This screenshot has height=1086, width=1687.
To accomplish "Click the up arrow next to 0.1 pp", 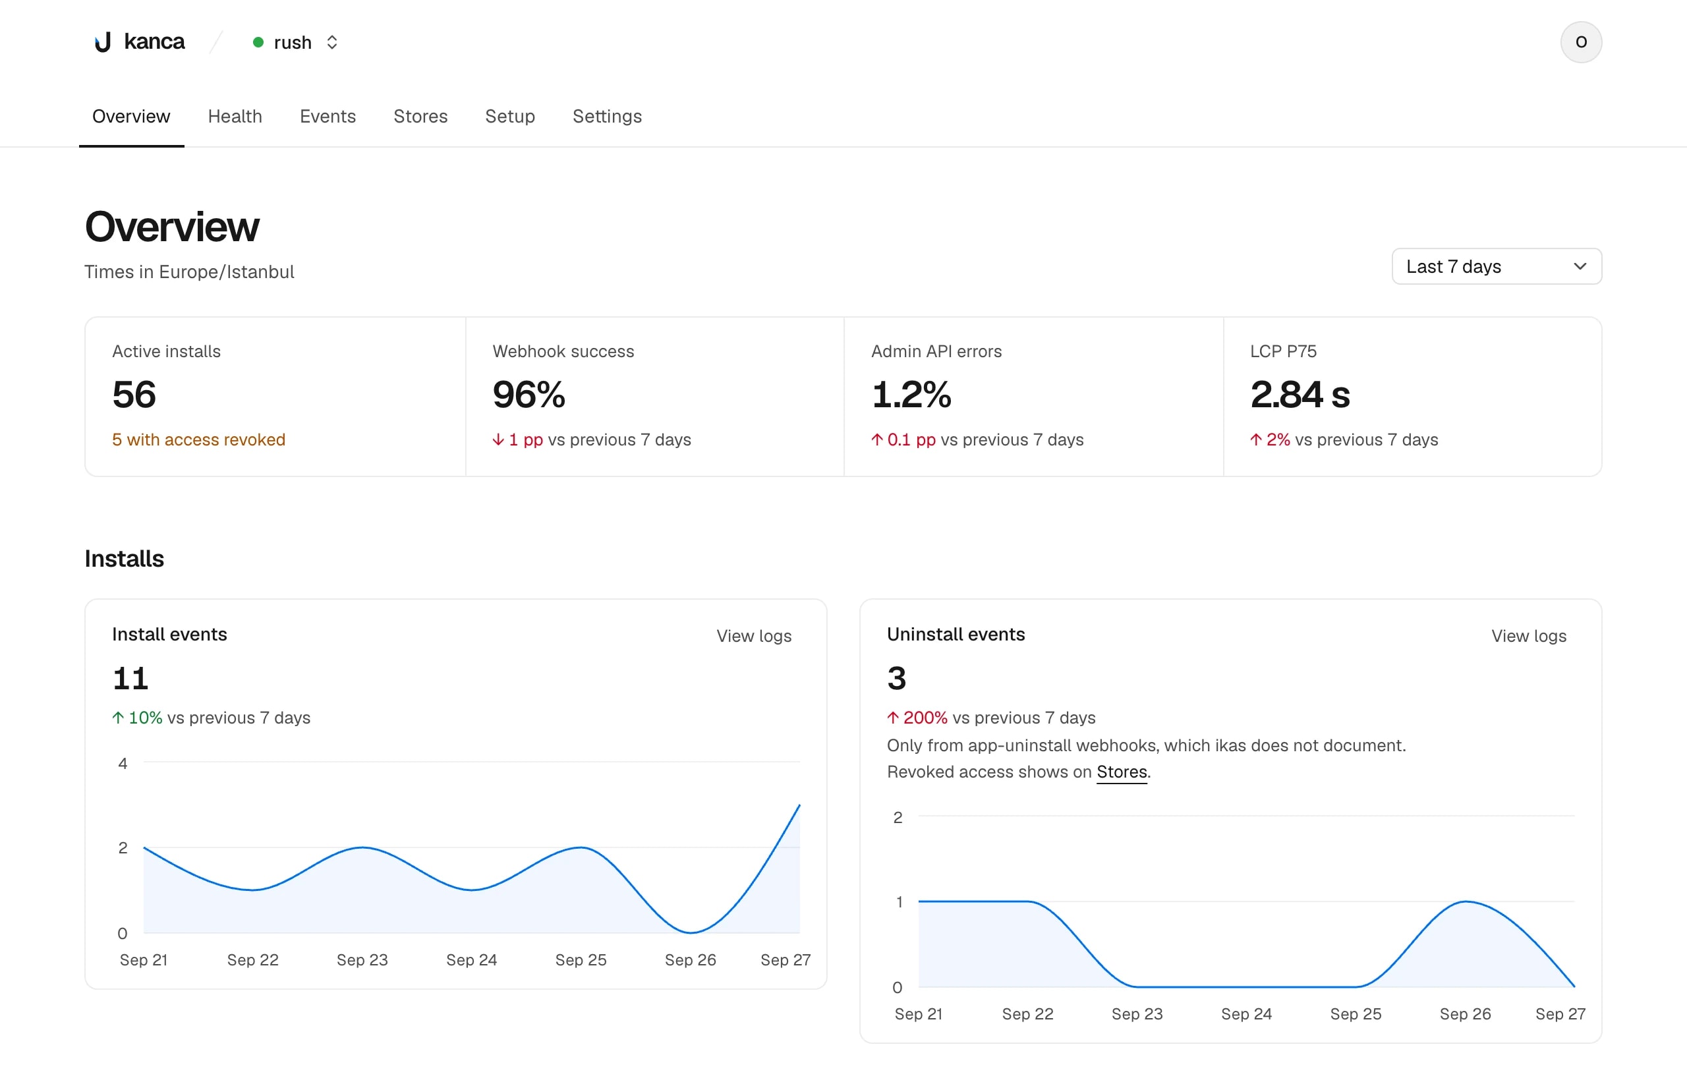I will pyautogui.click(x=877, y=440).
